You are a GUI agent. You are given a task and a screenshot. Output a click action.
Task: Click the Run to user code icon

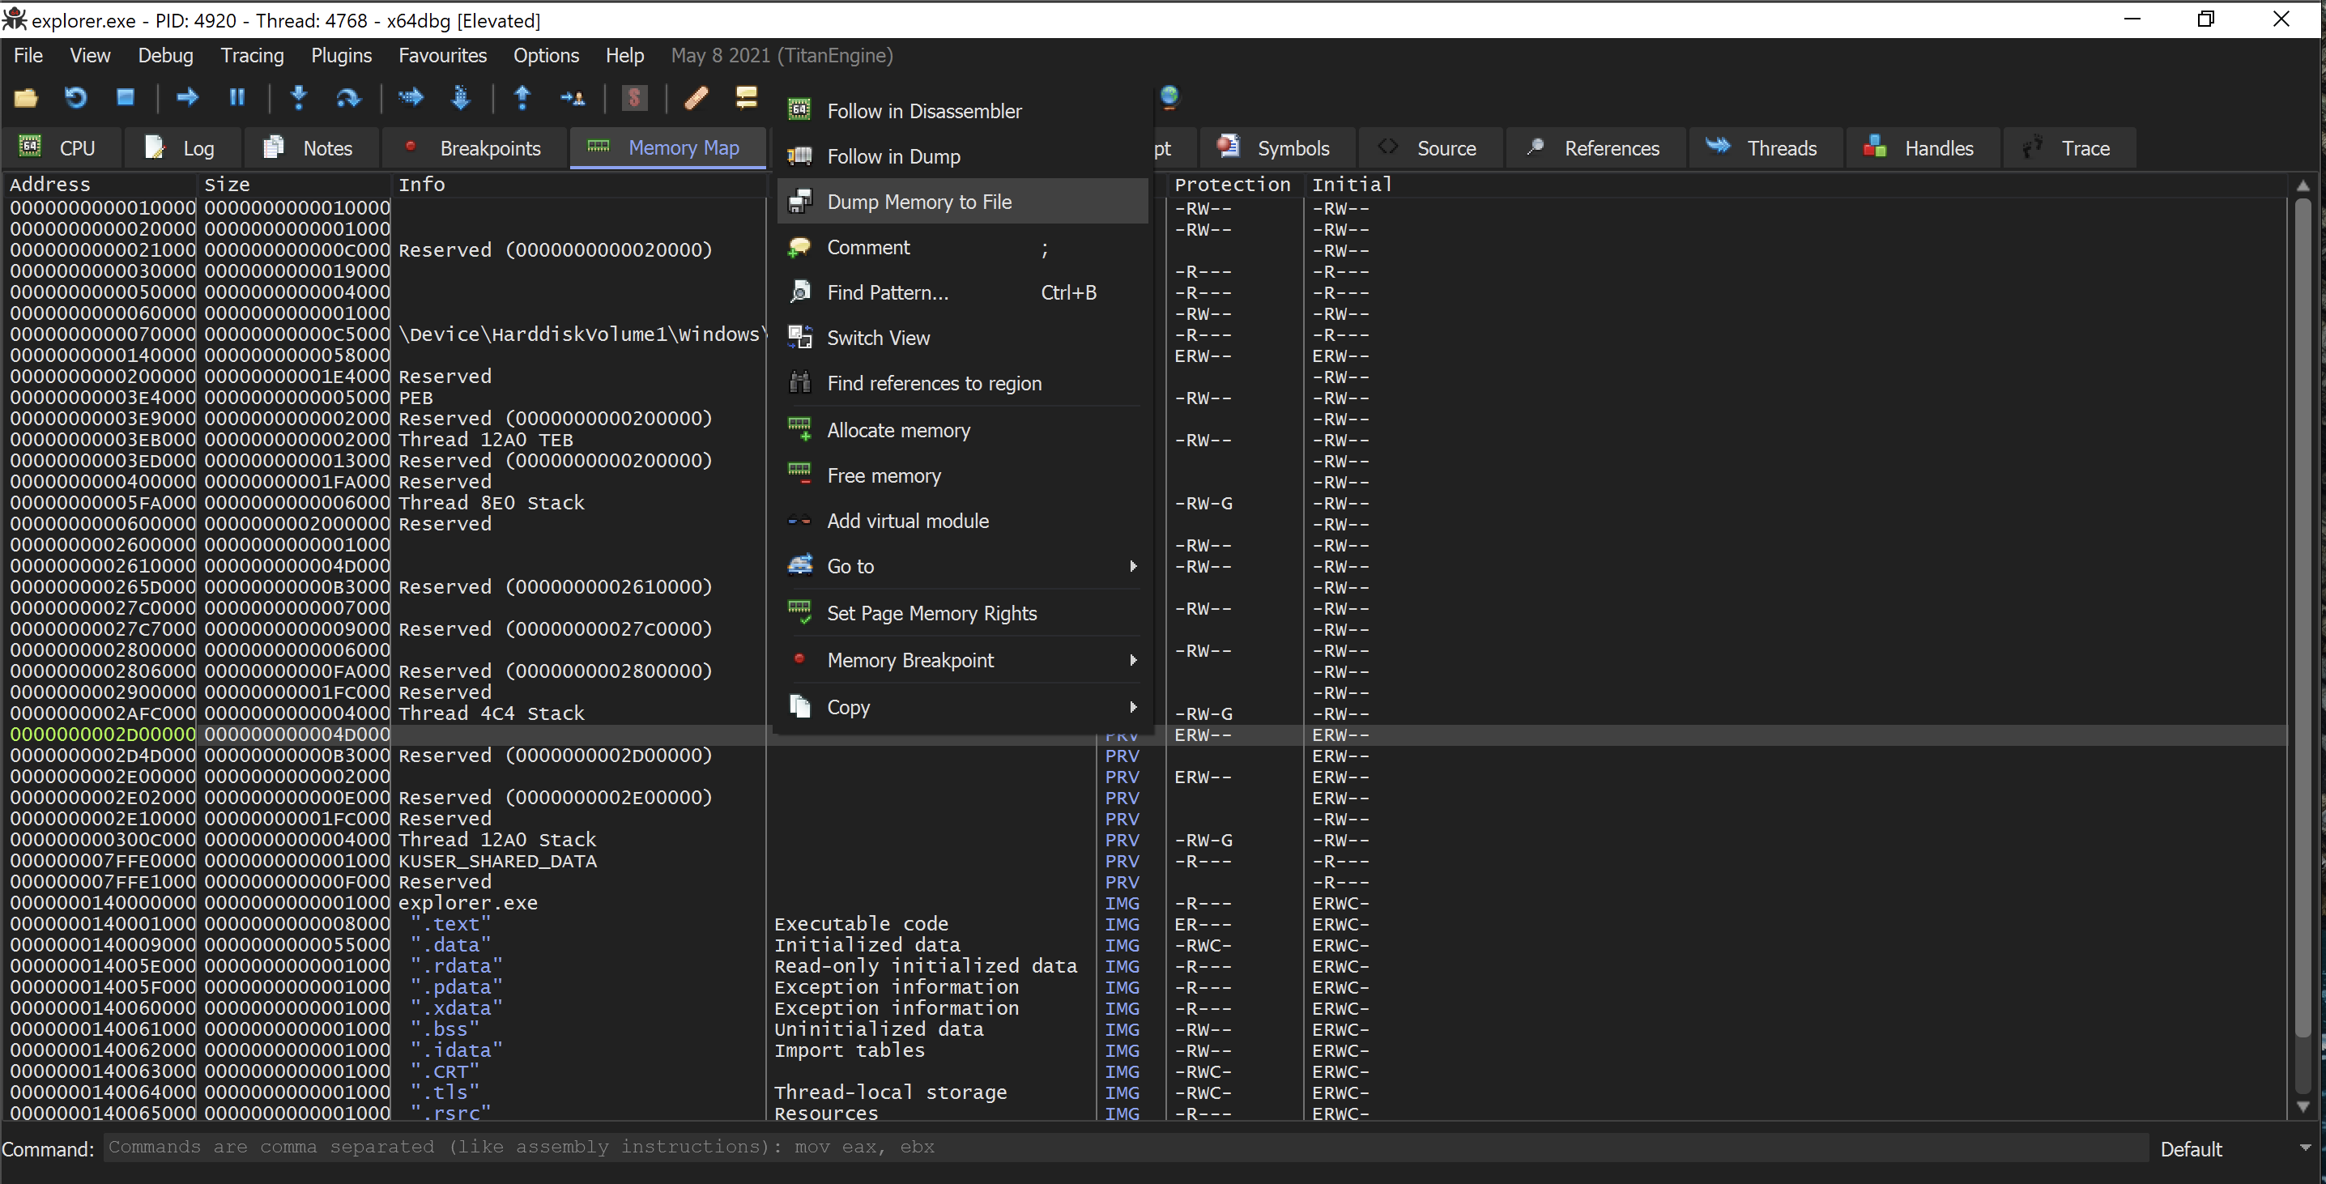(573, 97)
